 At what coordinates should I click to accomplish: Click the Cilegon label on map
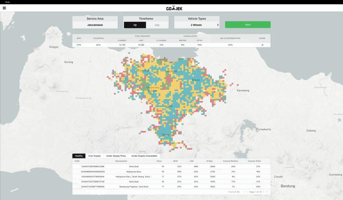[54, 47]
